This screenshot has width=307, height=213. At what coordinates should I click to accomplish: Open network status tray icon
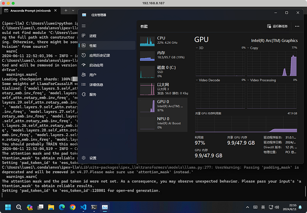271,207
